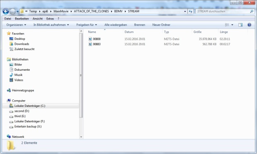The image size is (257, 154).
Task: Click the 00883 file icon
Action: click(x=90, y=44)
